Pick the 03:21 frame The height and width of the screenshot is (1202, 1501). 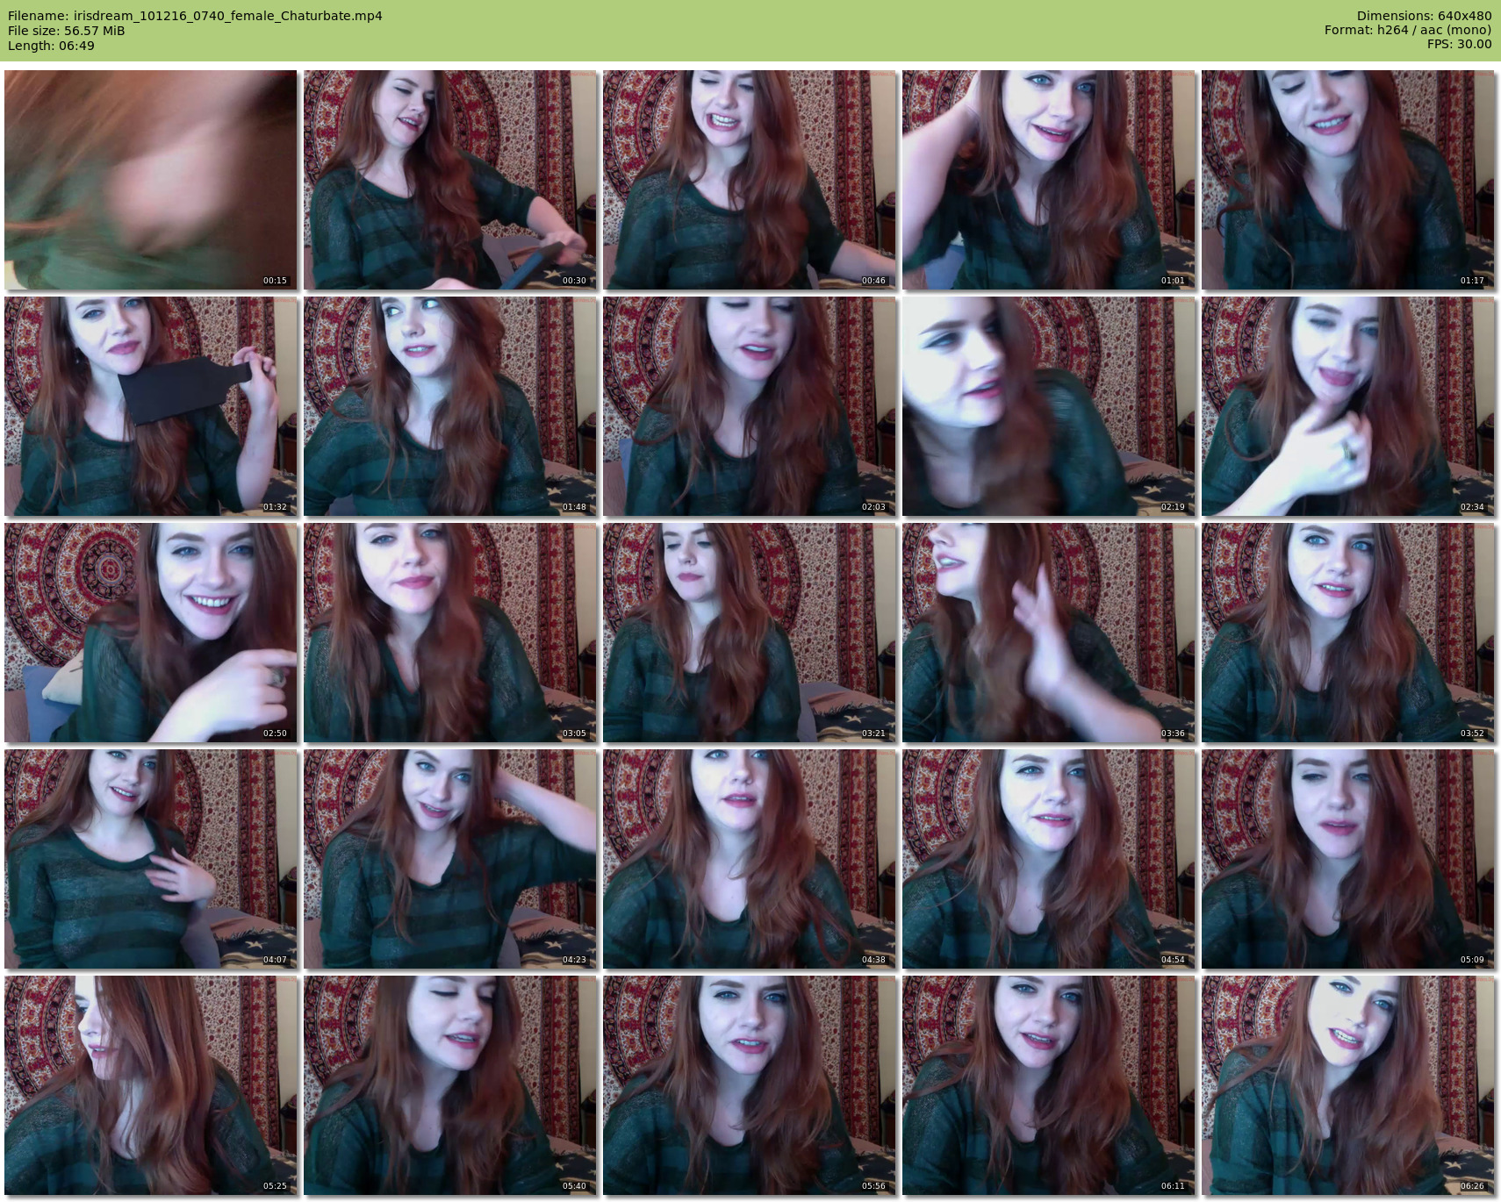click(750, 633)
